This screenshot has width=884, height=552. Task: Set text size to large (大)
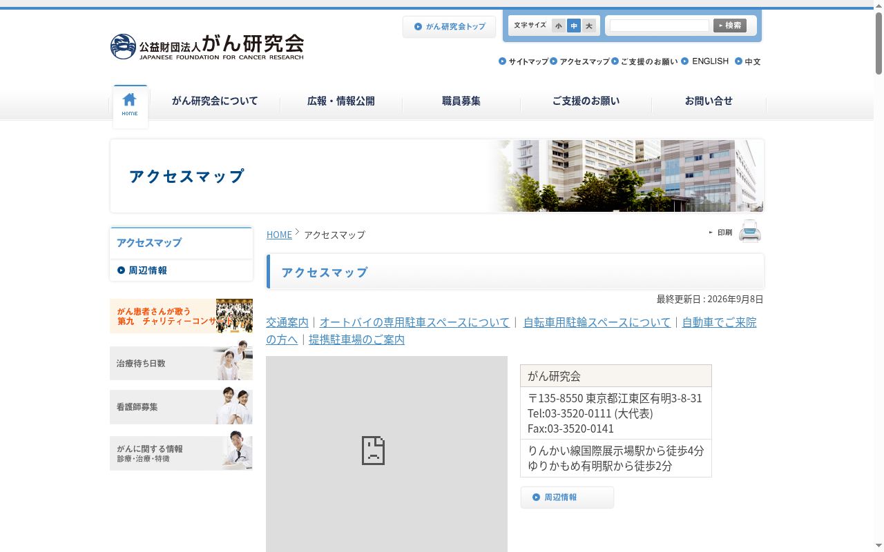(589, 26)
